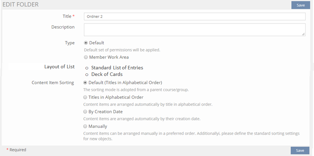This screenshot has height=156, width=314.
Task: Select the Member Work Area option
Action: pyautogui.click(x=86, y=57)
